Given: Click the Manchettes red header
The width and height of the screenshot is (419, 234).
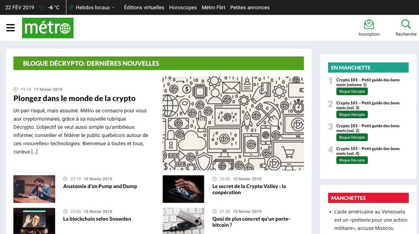Looking at the screenshot, I should [x=368, y=198].
